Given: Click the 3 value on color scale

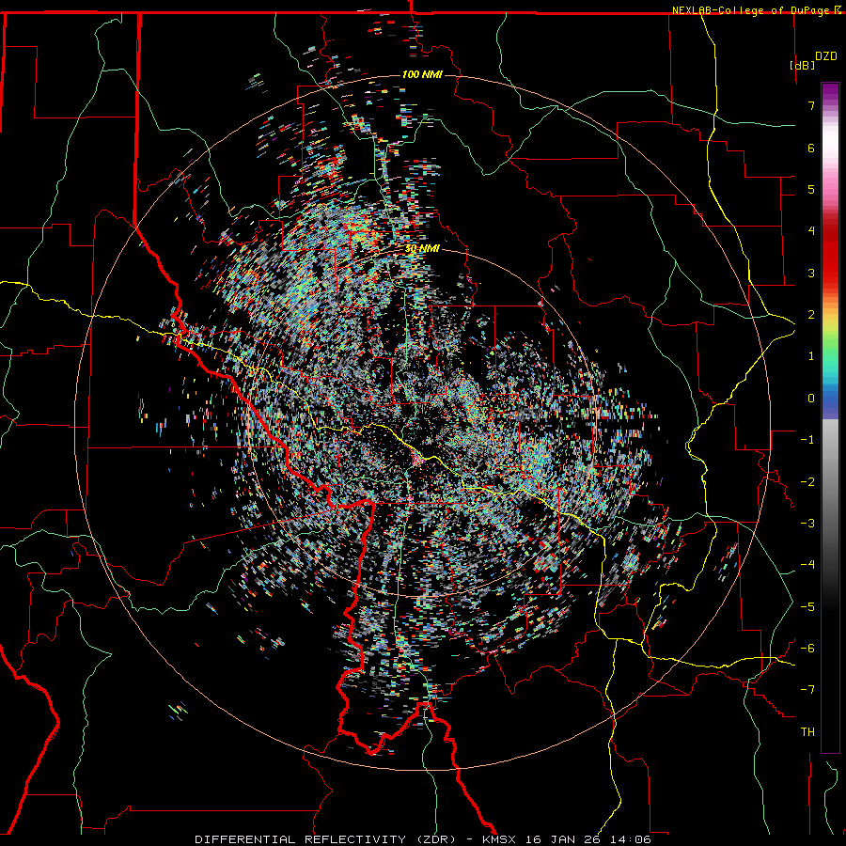Looking at the screenshot, I should pos(811,273).
